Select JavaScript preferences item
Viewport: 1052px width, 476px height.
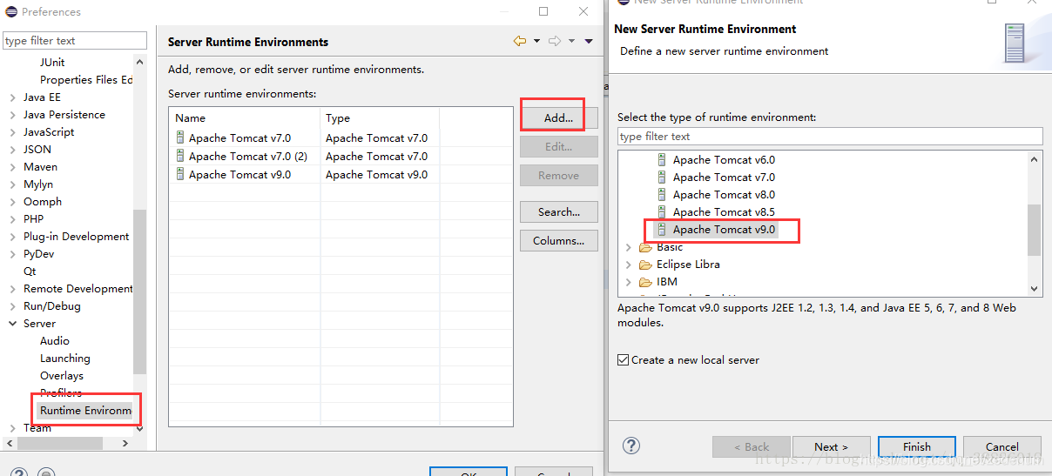pos(49,131)
